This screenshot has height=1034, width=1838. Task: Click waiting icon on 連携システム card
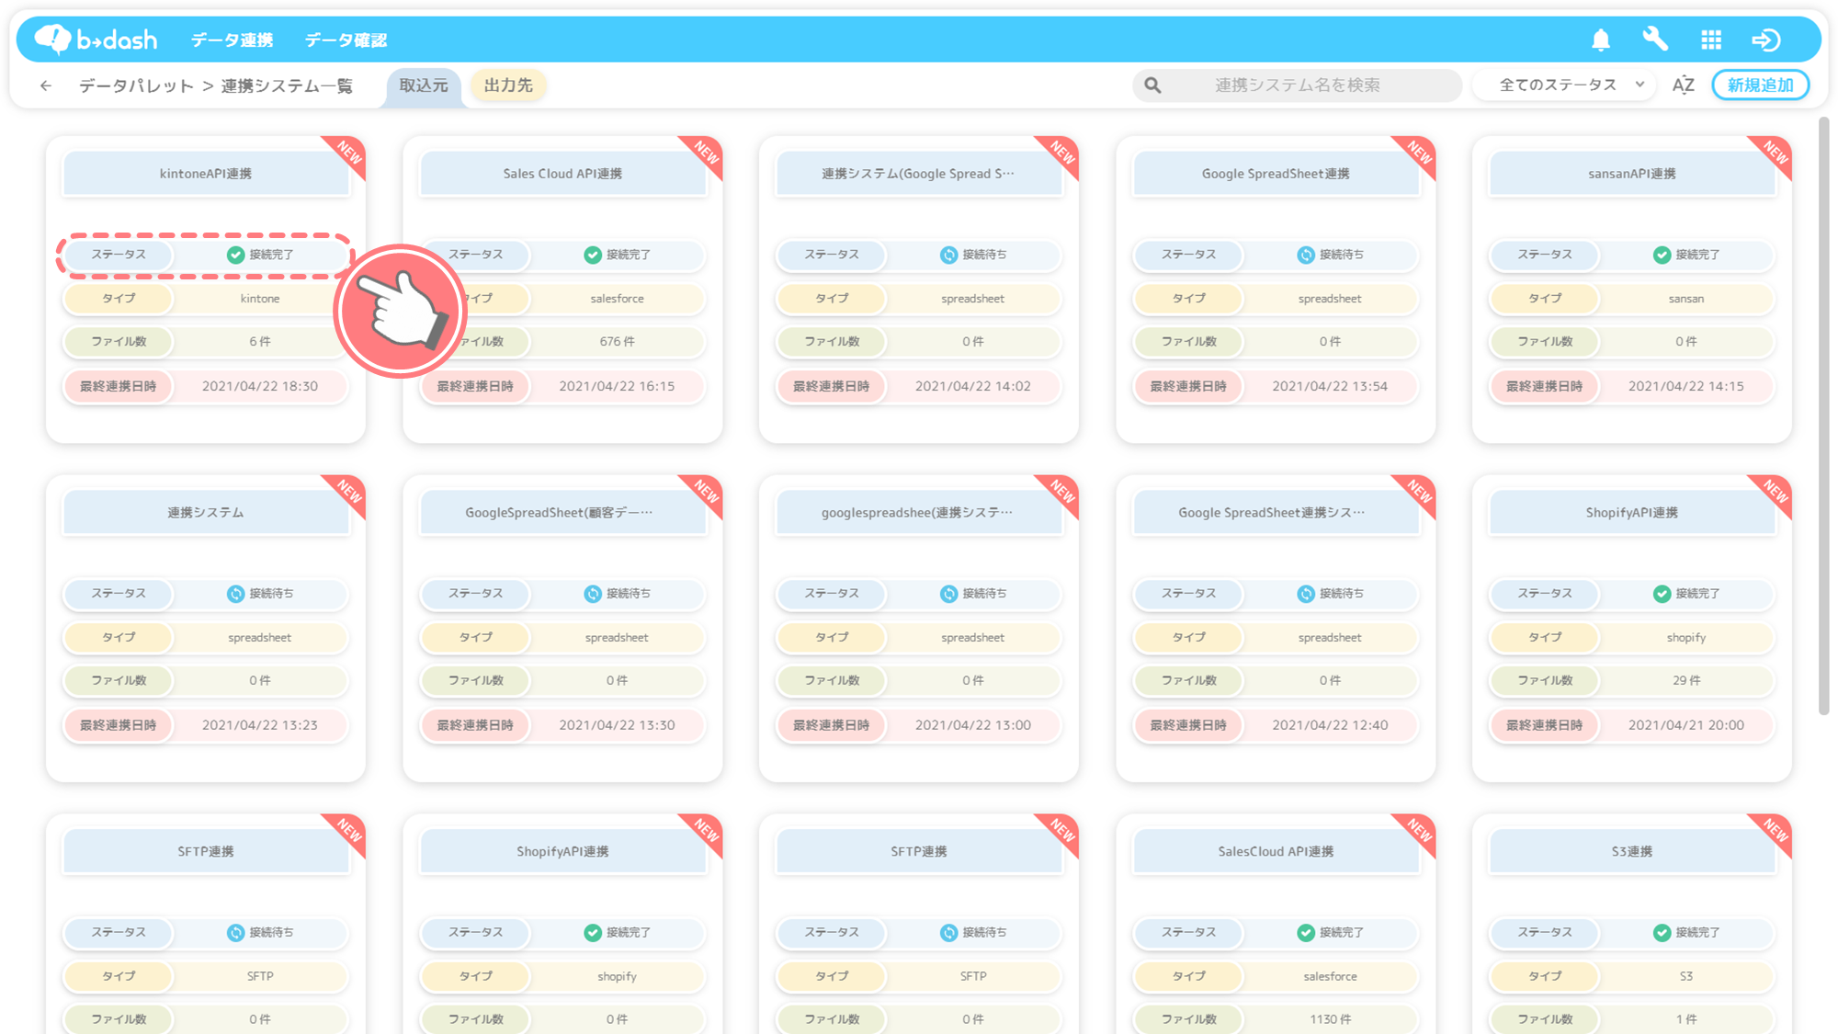236,594
